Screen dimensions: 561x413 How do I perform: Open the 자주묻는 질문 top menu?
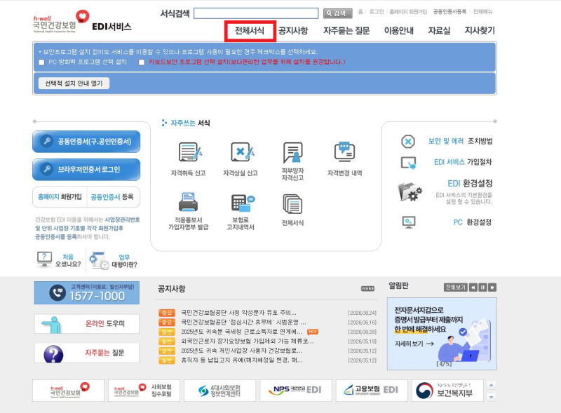[346, 31]
